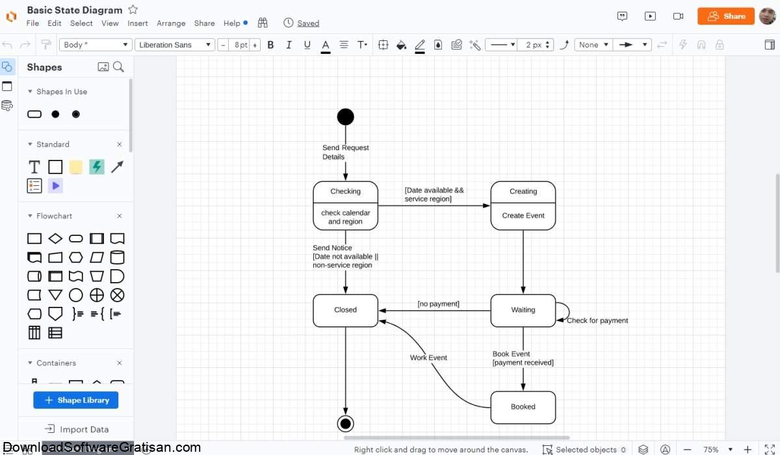The image size is (780, 455).
Task: Open the end arrowhead style dropdown
Action: point(632,45)
